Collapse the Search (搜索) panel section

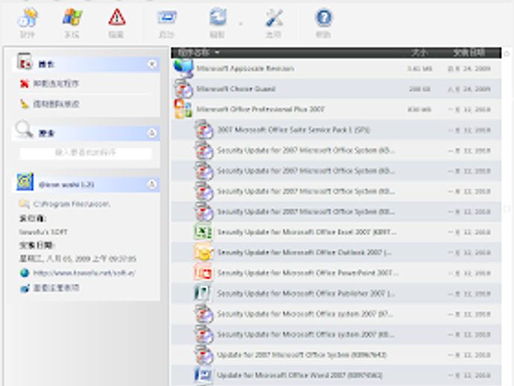(152, 133)
